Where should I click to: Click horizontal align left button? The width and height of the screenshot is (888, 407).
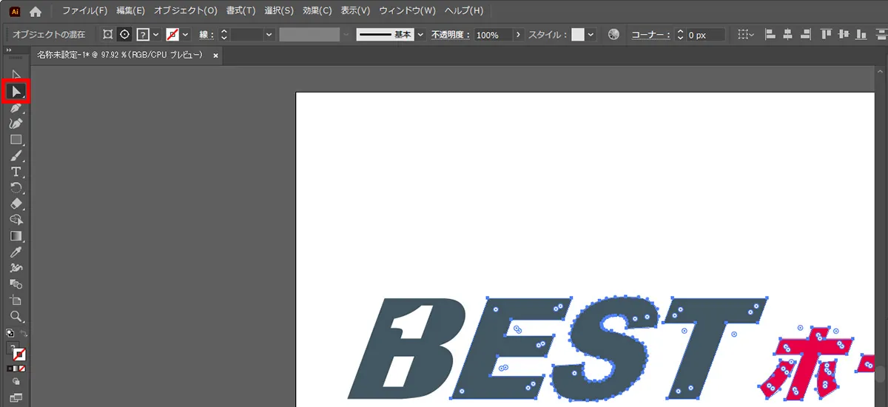[x=770, y=35]
